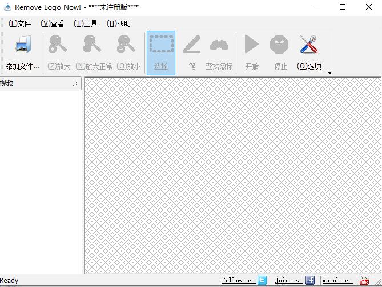Open the Help (帮助) menu

(x=119, y=23)
